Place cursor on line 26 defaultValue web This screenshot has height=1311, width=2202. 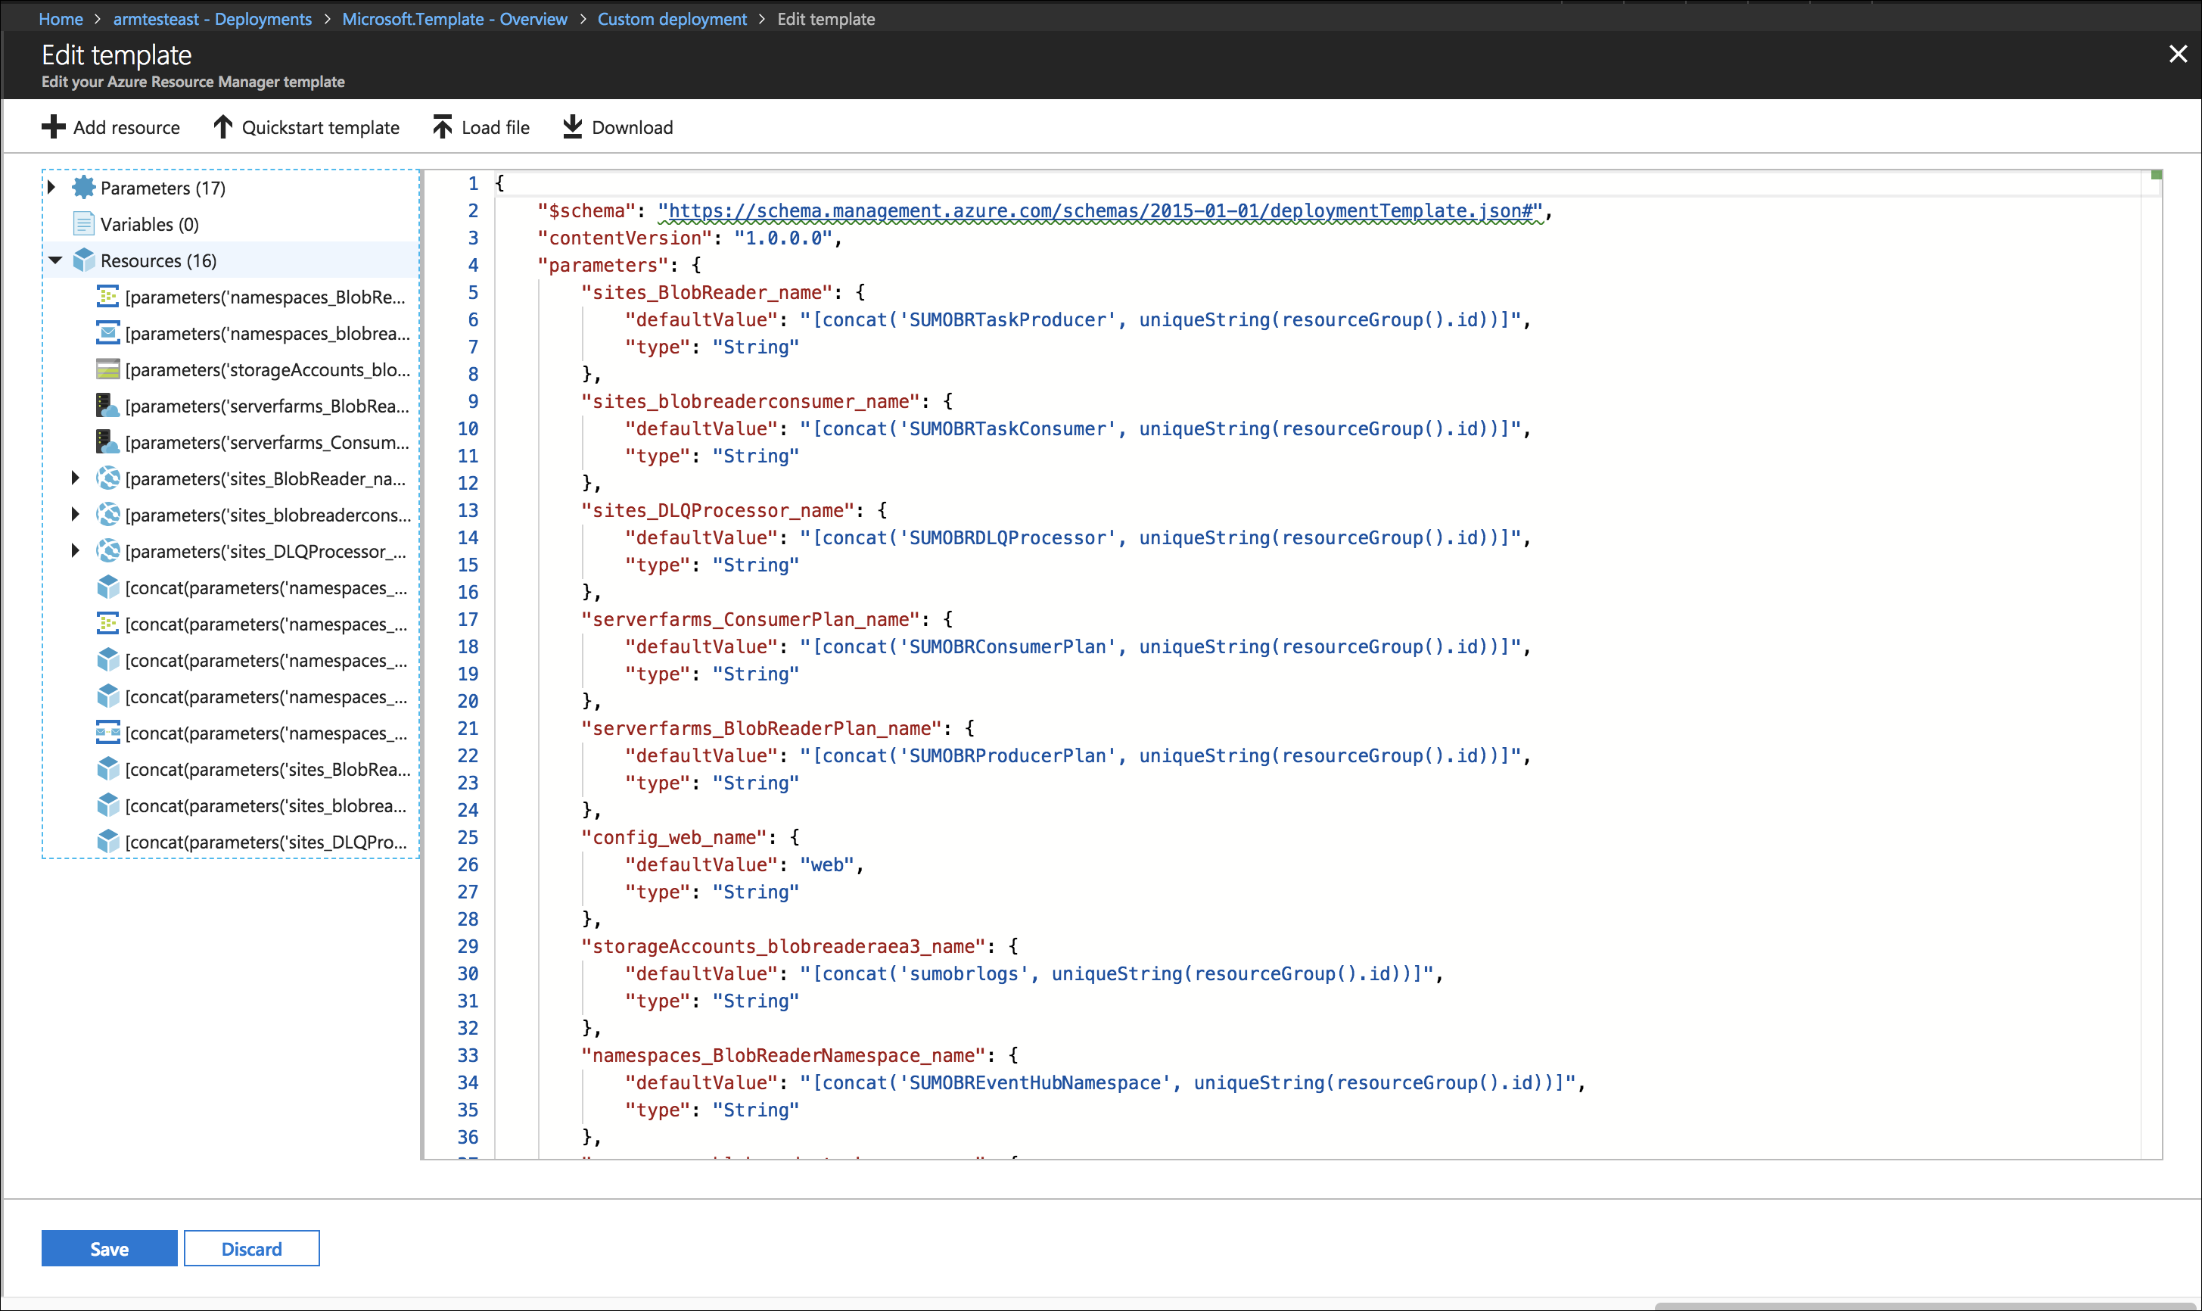coord(826,865)
